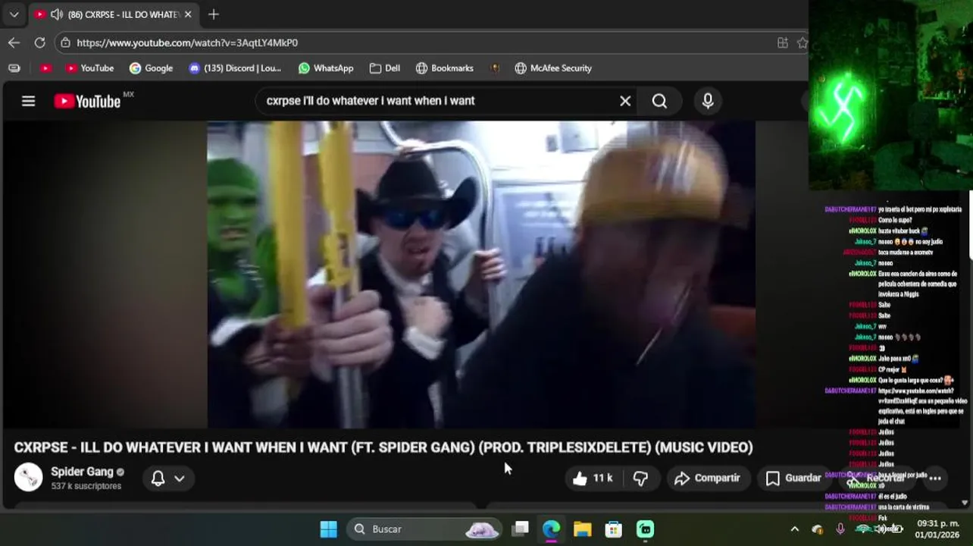Open Microsoft Store from the taskbar
The width and height of the screenshot is (973, 546).
(614, 529)
